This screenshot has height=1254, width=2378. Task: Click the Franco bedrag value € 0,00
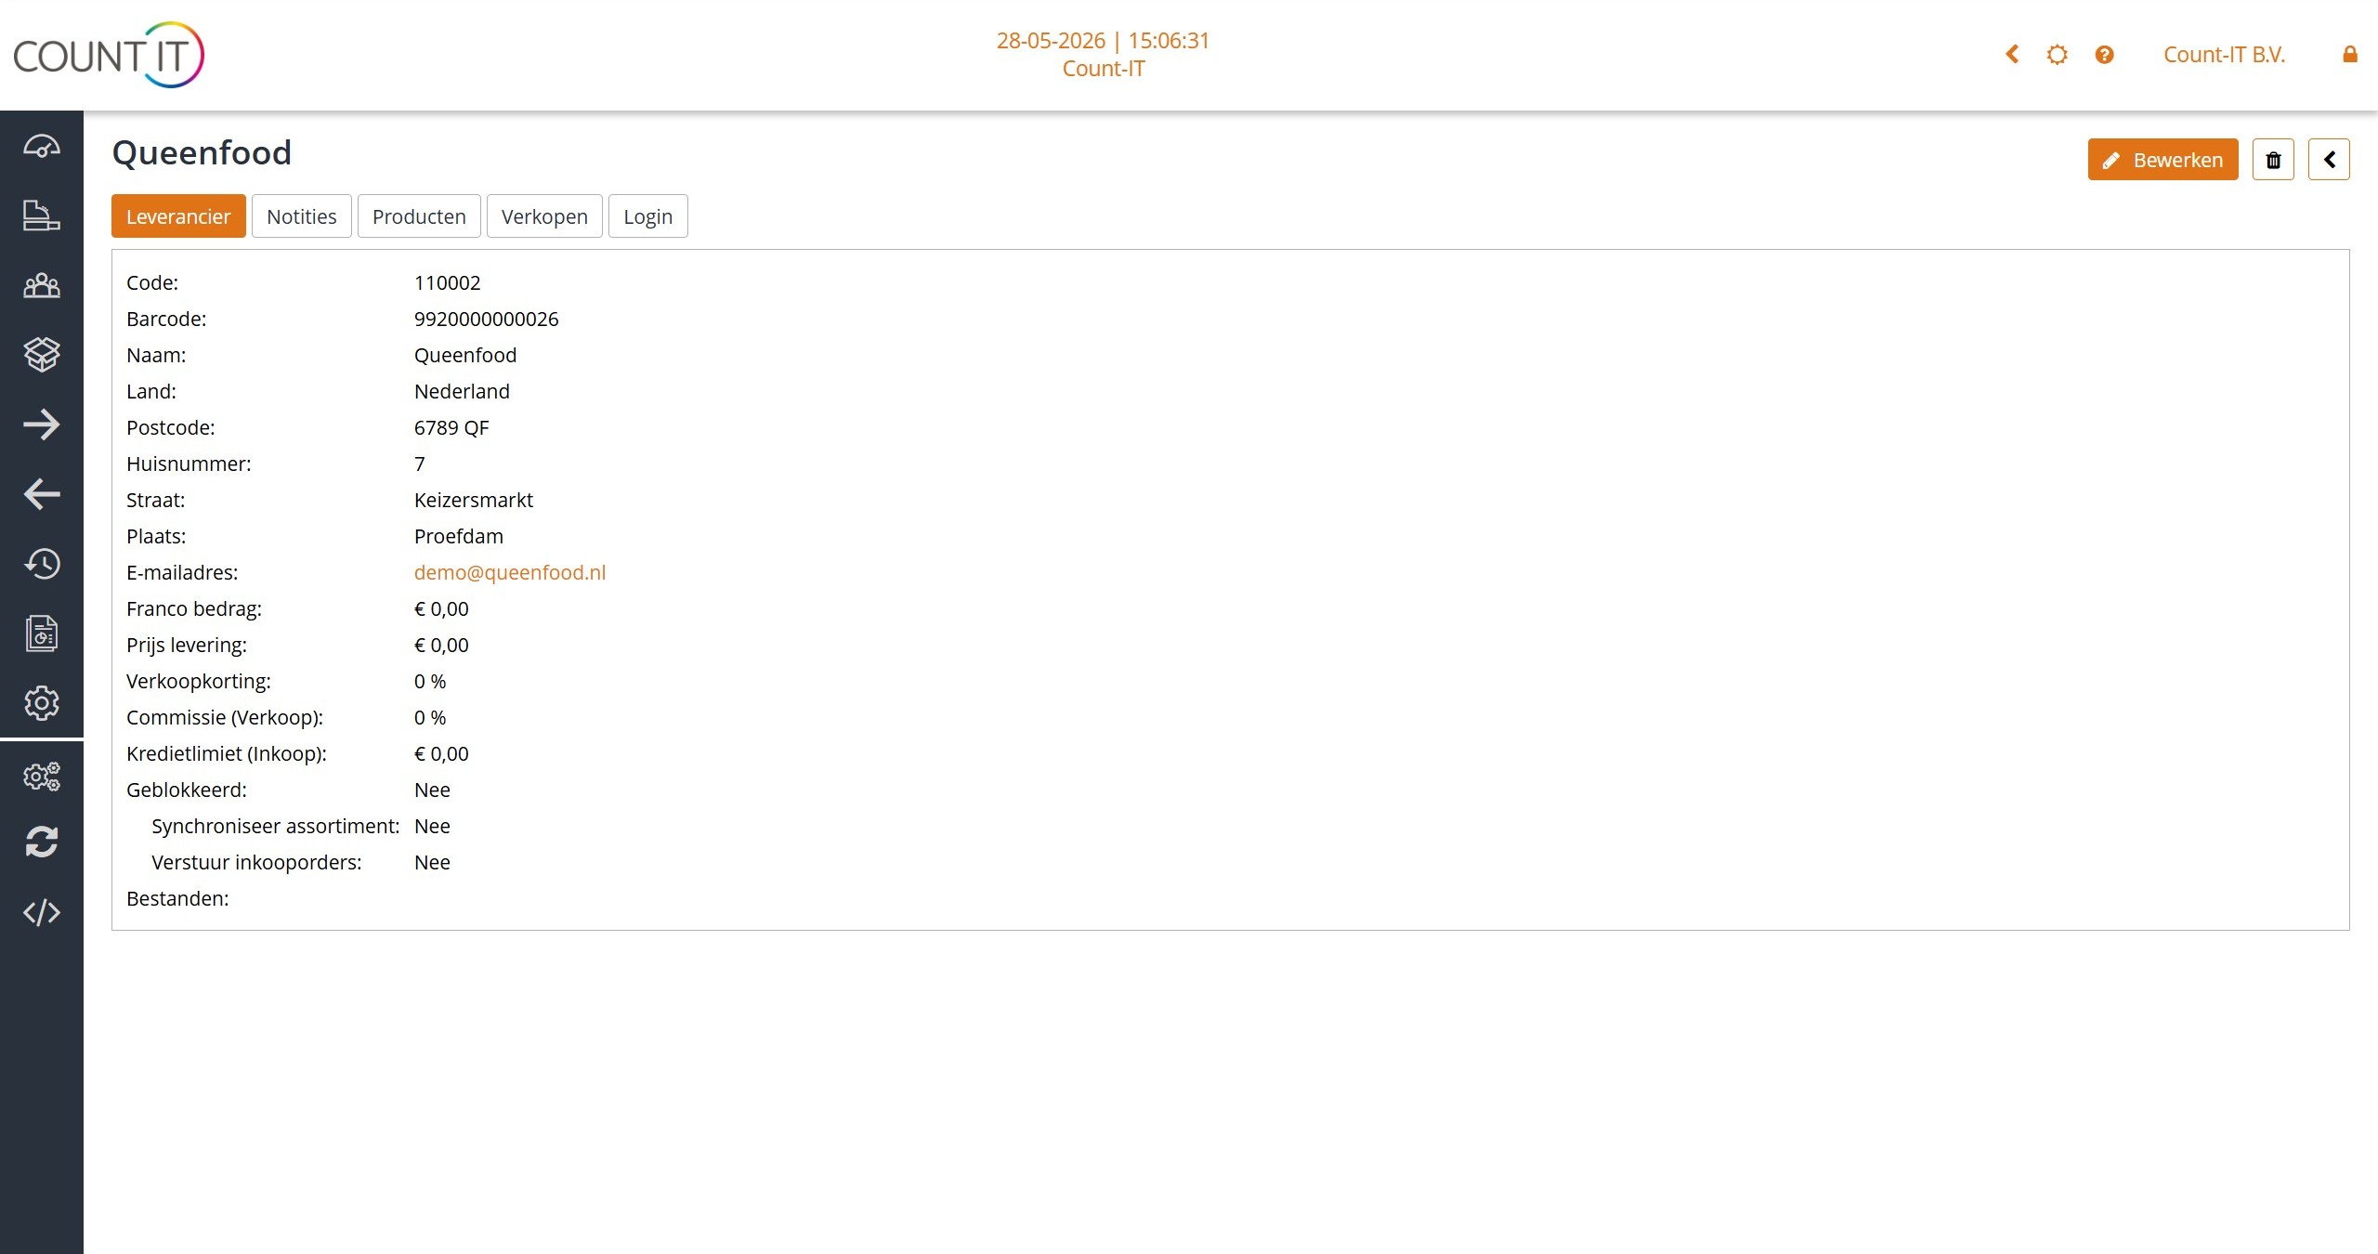[441, 608]
